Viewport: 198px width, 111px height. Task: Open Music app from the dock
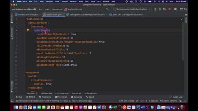click(76, 107)
